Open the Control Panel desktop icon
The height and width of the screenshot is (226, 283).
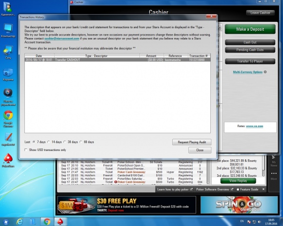pyautogui.click(x=8, y=97)
